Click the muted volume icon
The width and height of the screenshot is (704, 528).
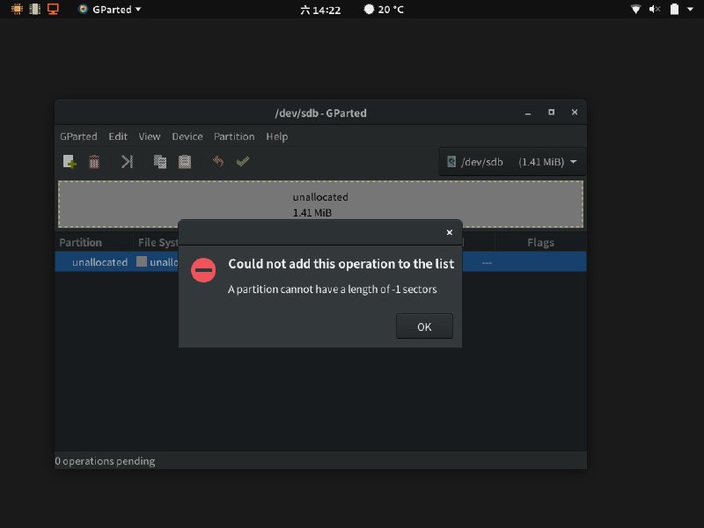pos(655,9)
